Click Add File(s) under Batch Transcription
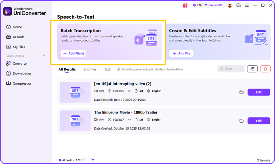Image resolution: width=275 pixels, height=164 pixels. click(73, 53)
